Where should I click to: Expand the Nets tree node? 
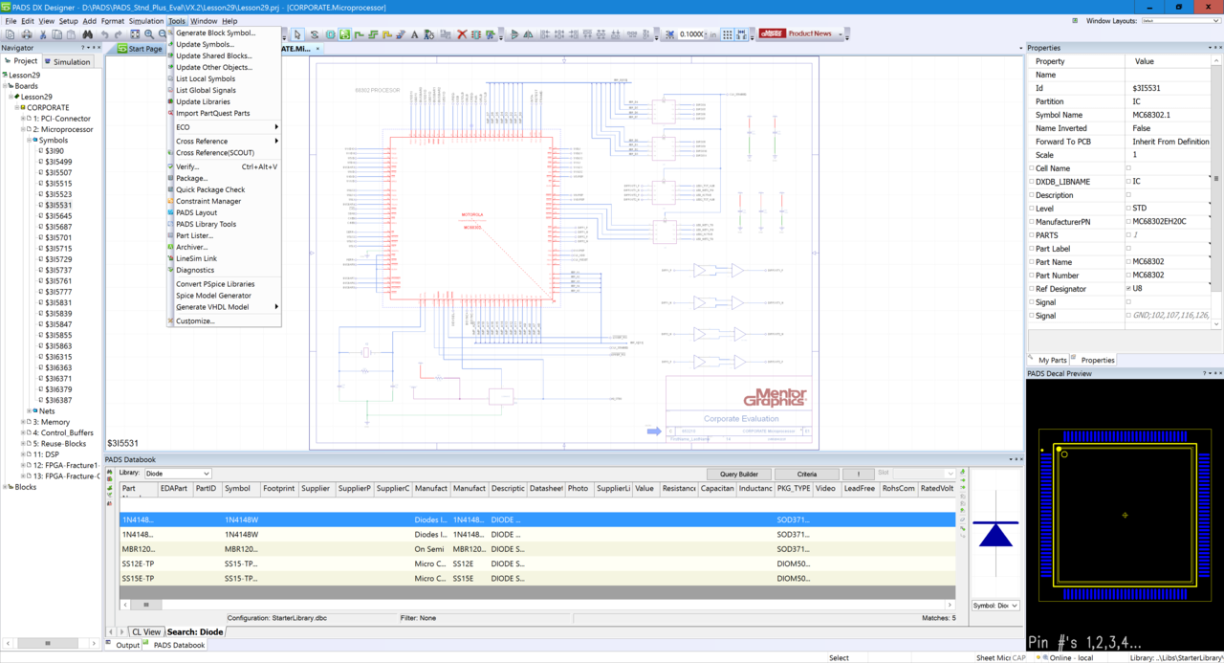pos(29,411)
